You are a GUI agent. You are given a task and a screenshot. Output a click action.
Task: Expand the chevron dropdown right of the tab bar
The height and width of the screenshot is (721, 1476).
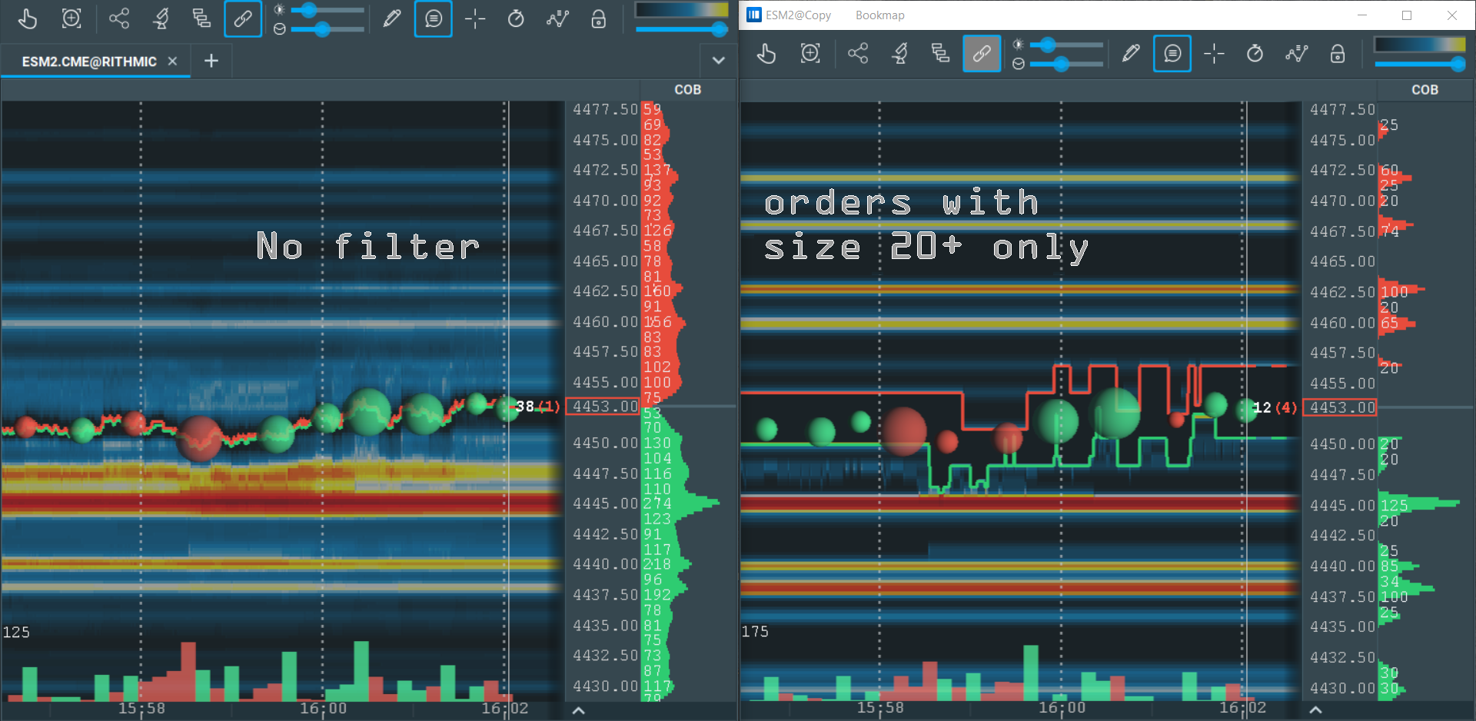719,60
